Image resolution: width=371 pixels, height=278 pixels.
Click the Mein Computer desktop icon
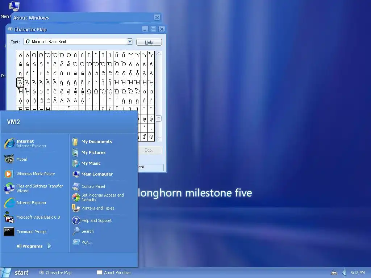(14, 6)
